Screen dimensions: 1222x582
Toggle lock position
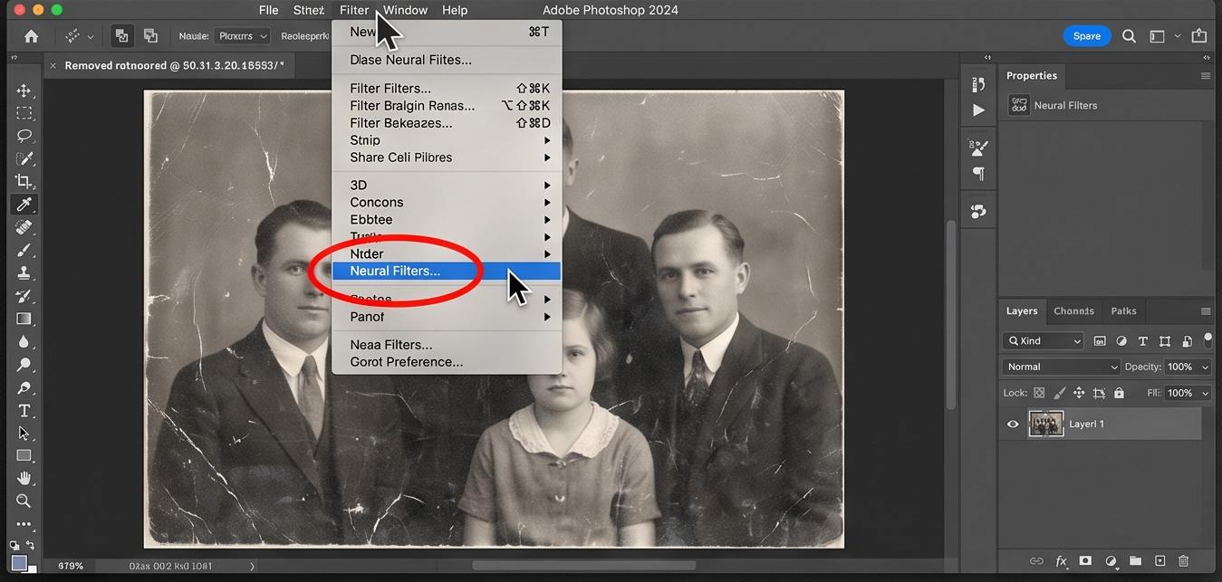[1079, 393]
